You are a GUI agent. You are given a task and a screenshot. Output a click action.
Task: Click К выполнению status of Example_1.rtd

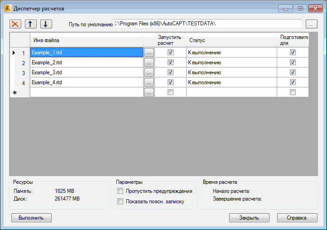pos(231,53)
